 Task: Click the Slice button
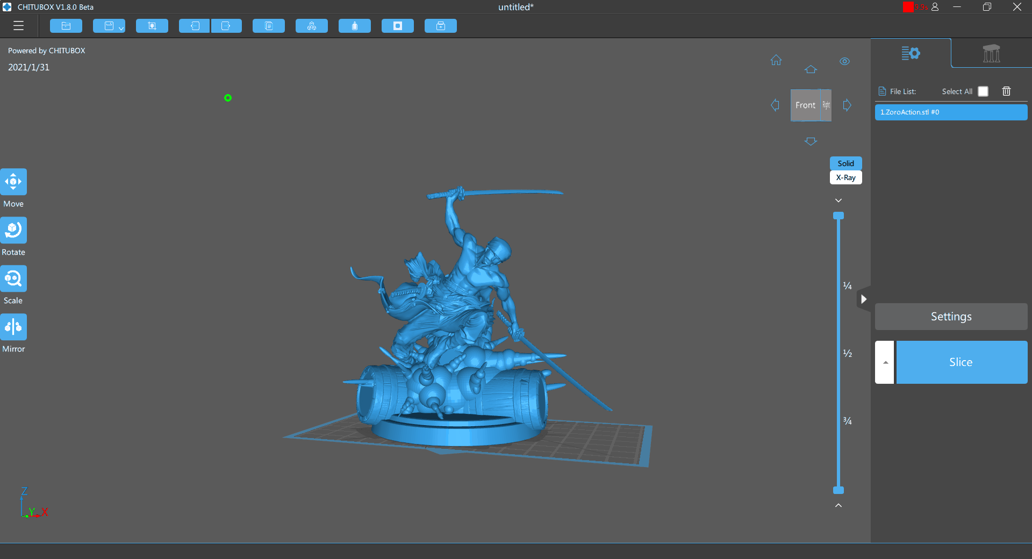(961, 362)
